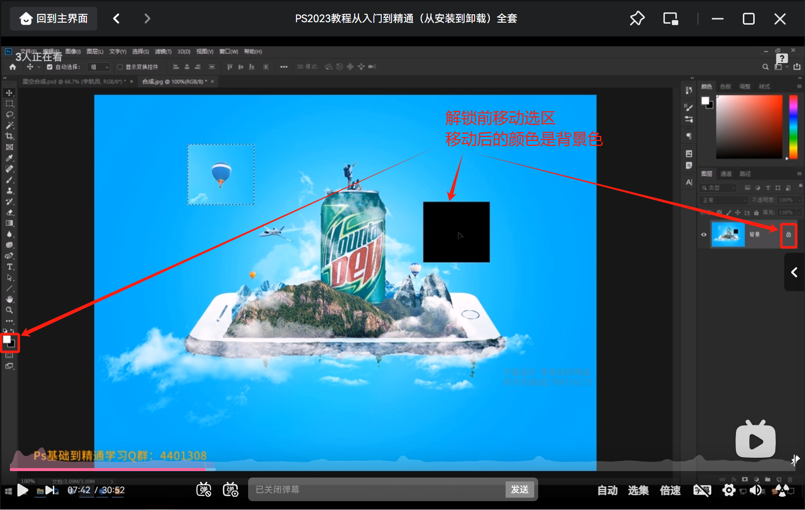Click the 自动 quality button
This screenshot has height=510, width=805.
(608, 490)
